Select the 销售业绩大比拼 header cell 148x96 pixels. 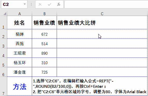[x=102, y=23]
